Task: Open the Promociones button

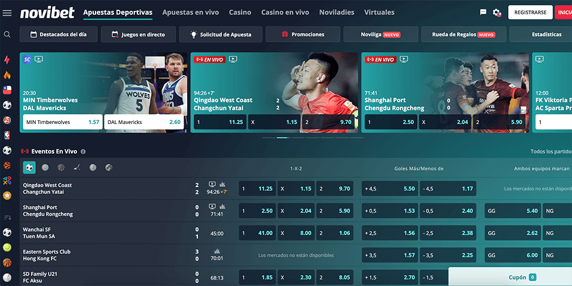Action: (303, 34)
